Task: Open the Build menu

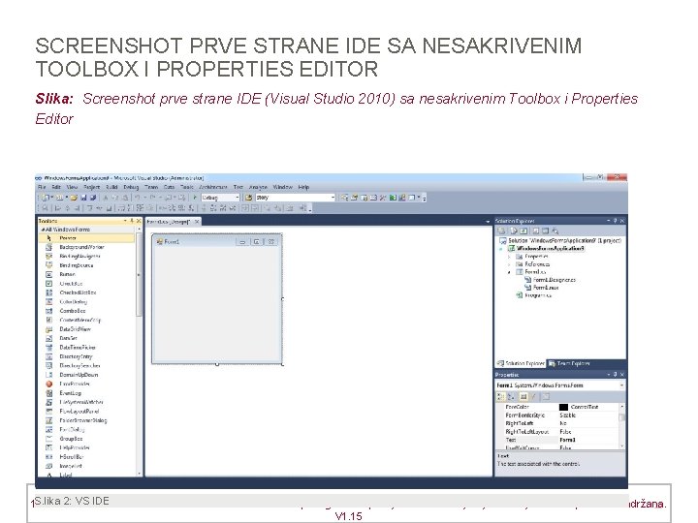Action: pos(111,187)
